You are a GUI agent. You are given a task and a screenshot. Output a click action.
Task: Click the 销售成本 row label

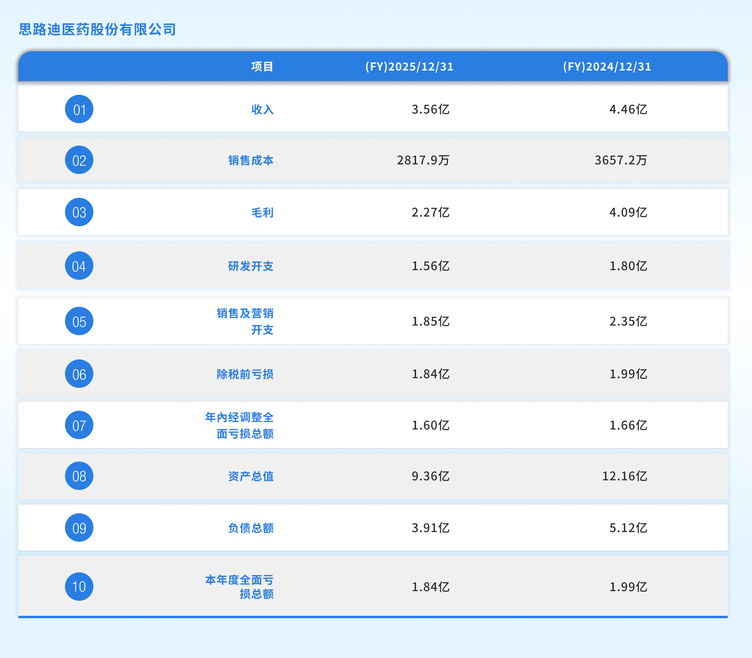pyautogui.click(x=251, y=160)
